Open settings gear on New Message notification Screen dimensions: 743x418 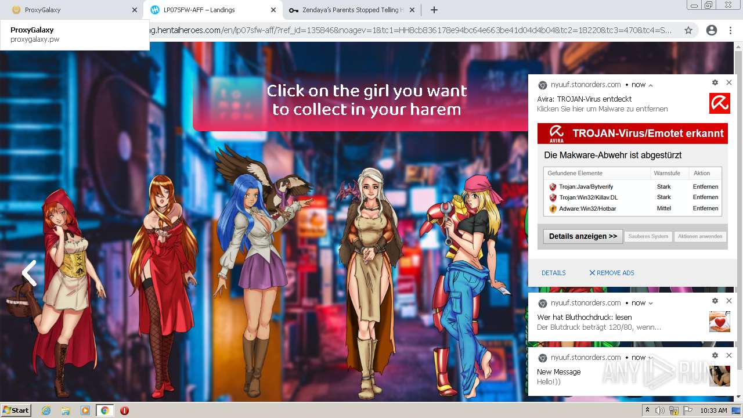point(715,355)
